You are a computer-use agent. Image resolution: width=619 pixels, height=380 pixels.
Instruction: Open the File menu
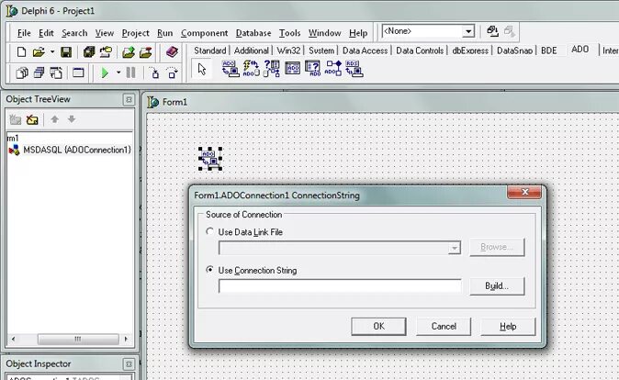pyautogui.click(x=24, y=33)
